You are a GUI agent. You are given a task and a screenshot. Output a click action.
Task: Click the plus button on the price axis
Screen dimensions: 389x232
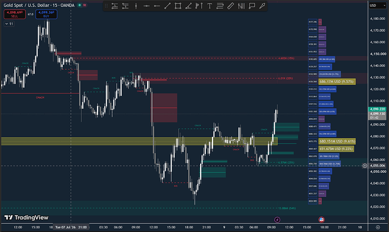(365, 166)
